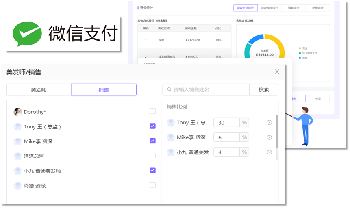Click total ¥59618.00 in chart center

click(x=265, y=55)
